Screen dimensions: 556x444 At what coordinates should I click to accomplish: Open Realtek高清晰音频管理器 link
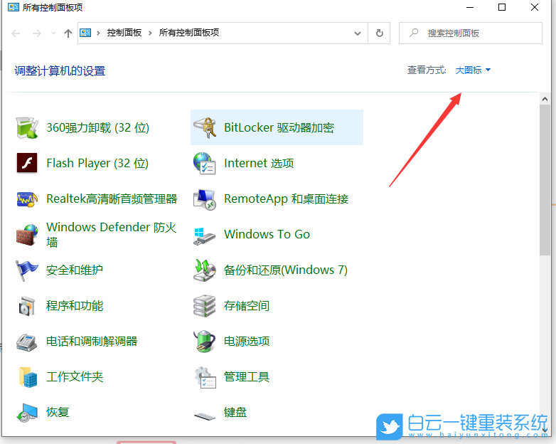tap(112, 199)
